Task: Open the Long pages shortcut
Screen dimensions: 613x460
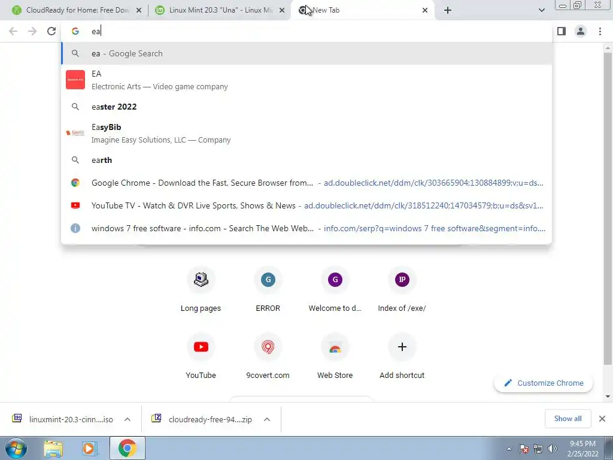Action: tap(201, 289)
